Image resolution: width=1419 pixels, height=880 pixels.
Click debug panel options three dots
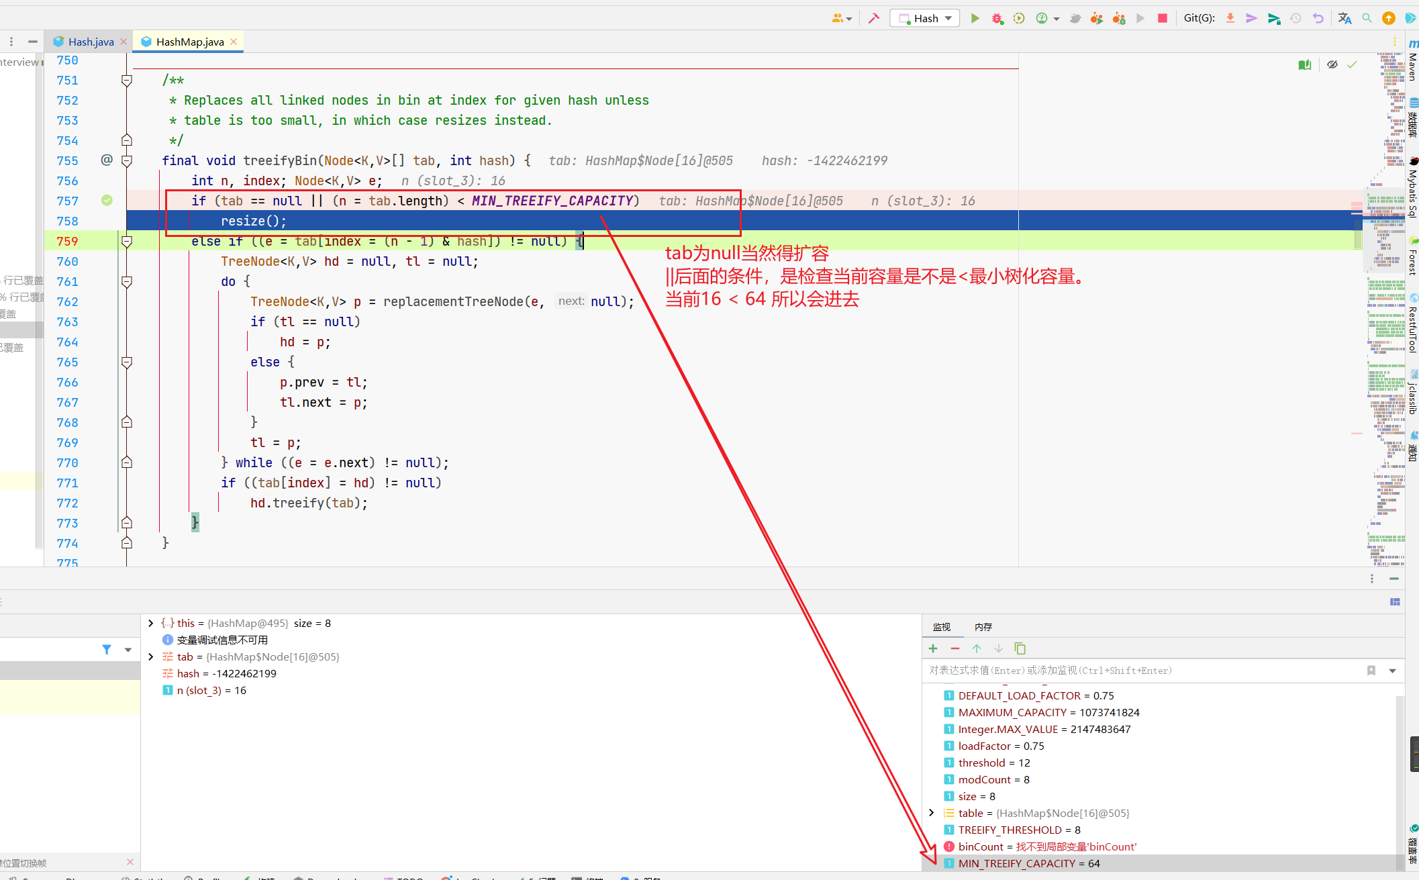[1372, 579]
